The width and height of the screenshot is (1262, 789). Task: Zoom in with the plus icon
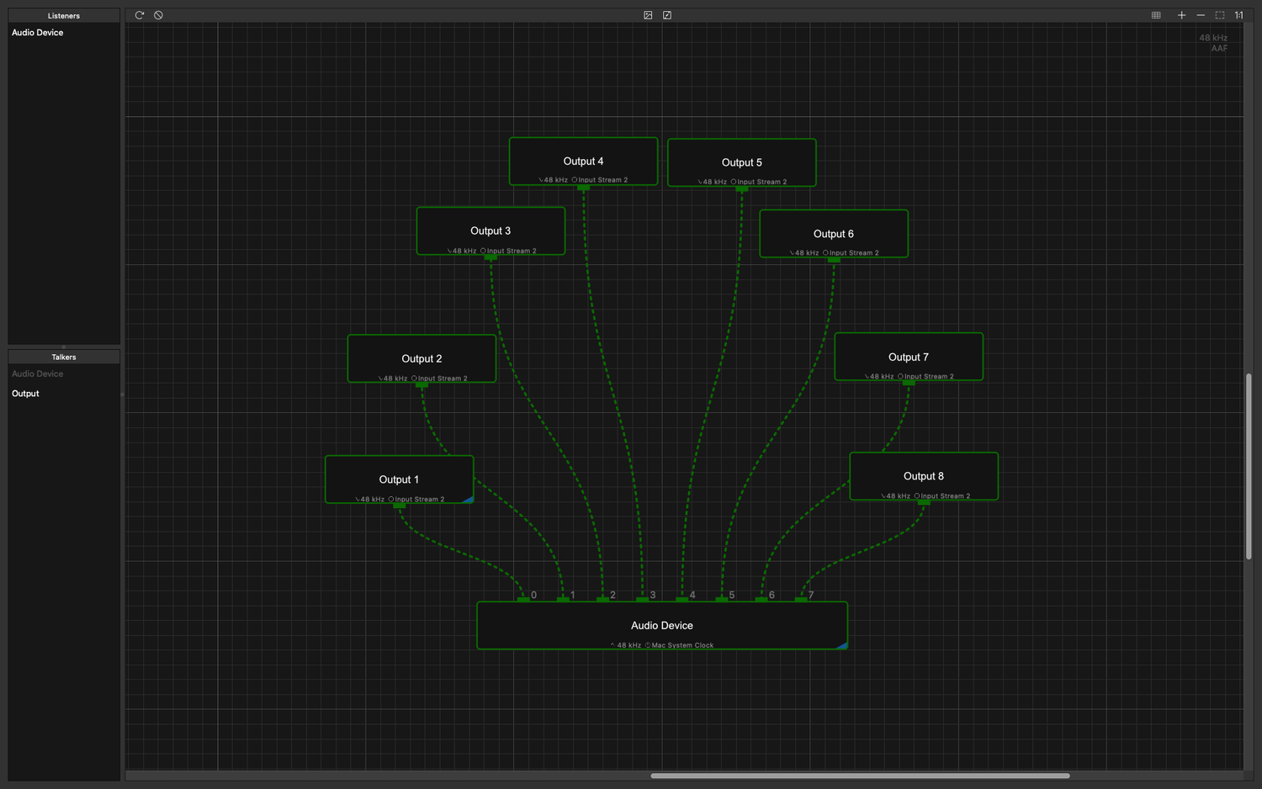tap(1181, 15)
